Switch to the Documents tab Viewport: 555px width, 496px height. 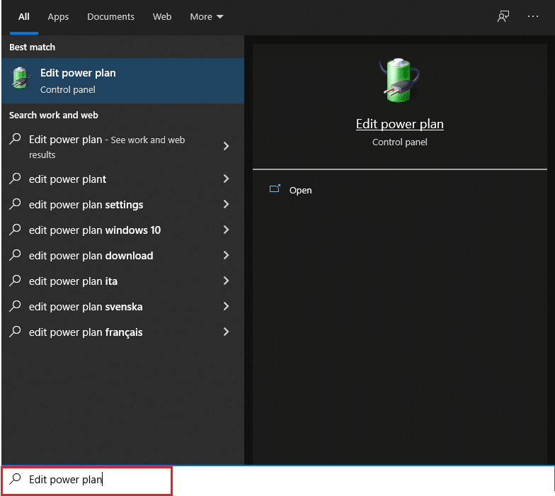point(110,16)
